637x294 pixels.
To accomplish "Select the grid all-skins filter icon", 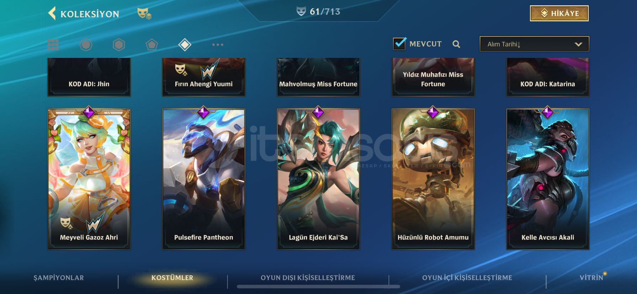I will coord(53,45).
